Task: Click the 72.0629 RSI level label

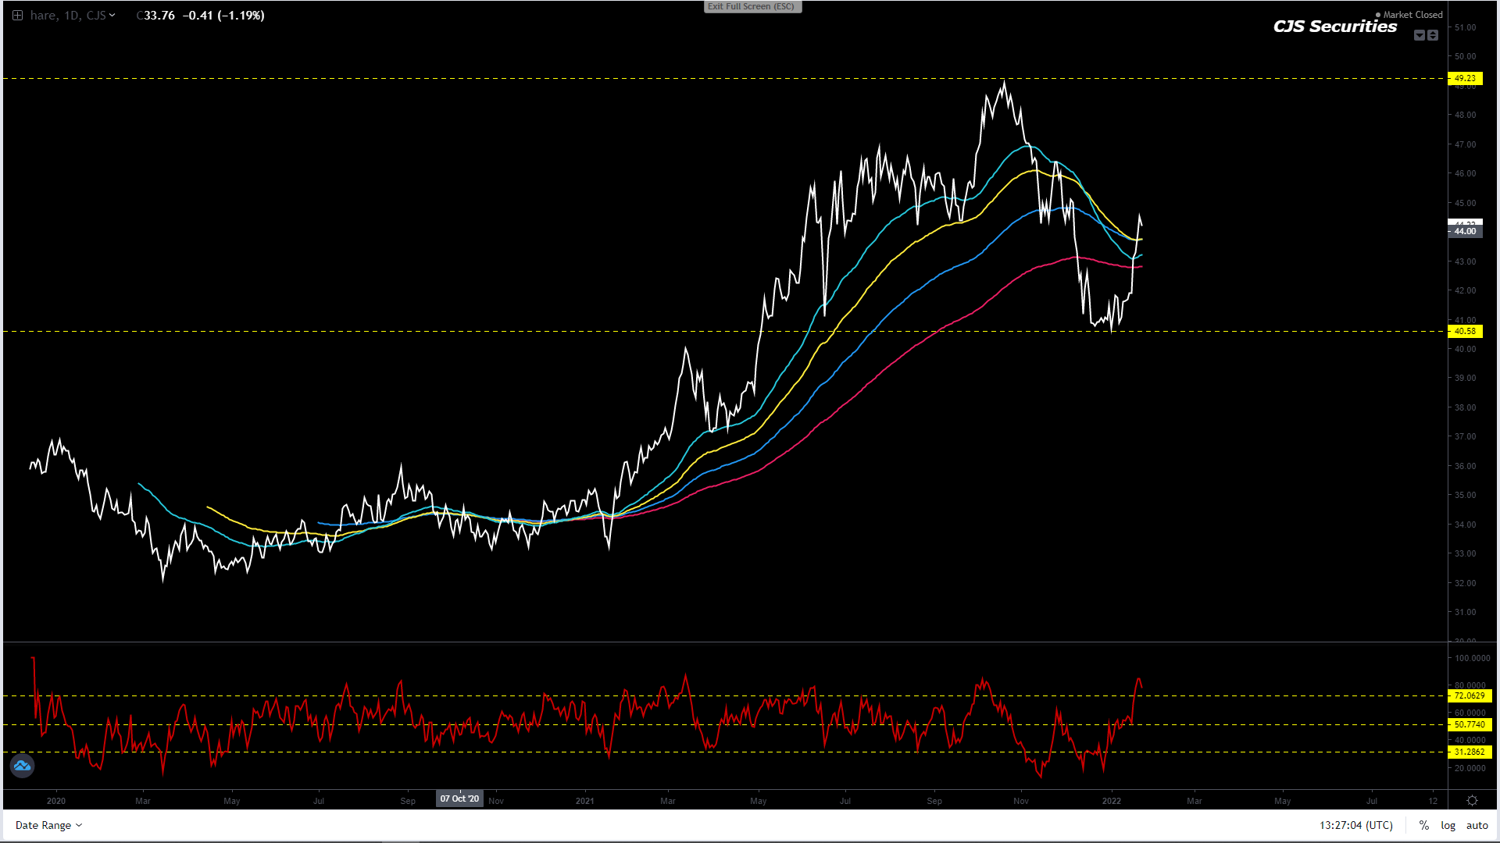Action: coord(1469,695)
